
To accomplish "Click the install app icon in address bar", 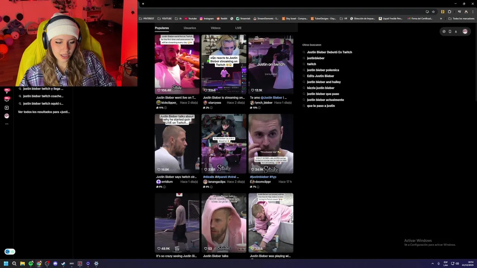I will [x=427, y=12].
